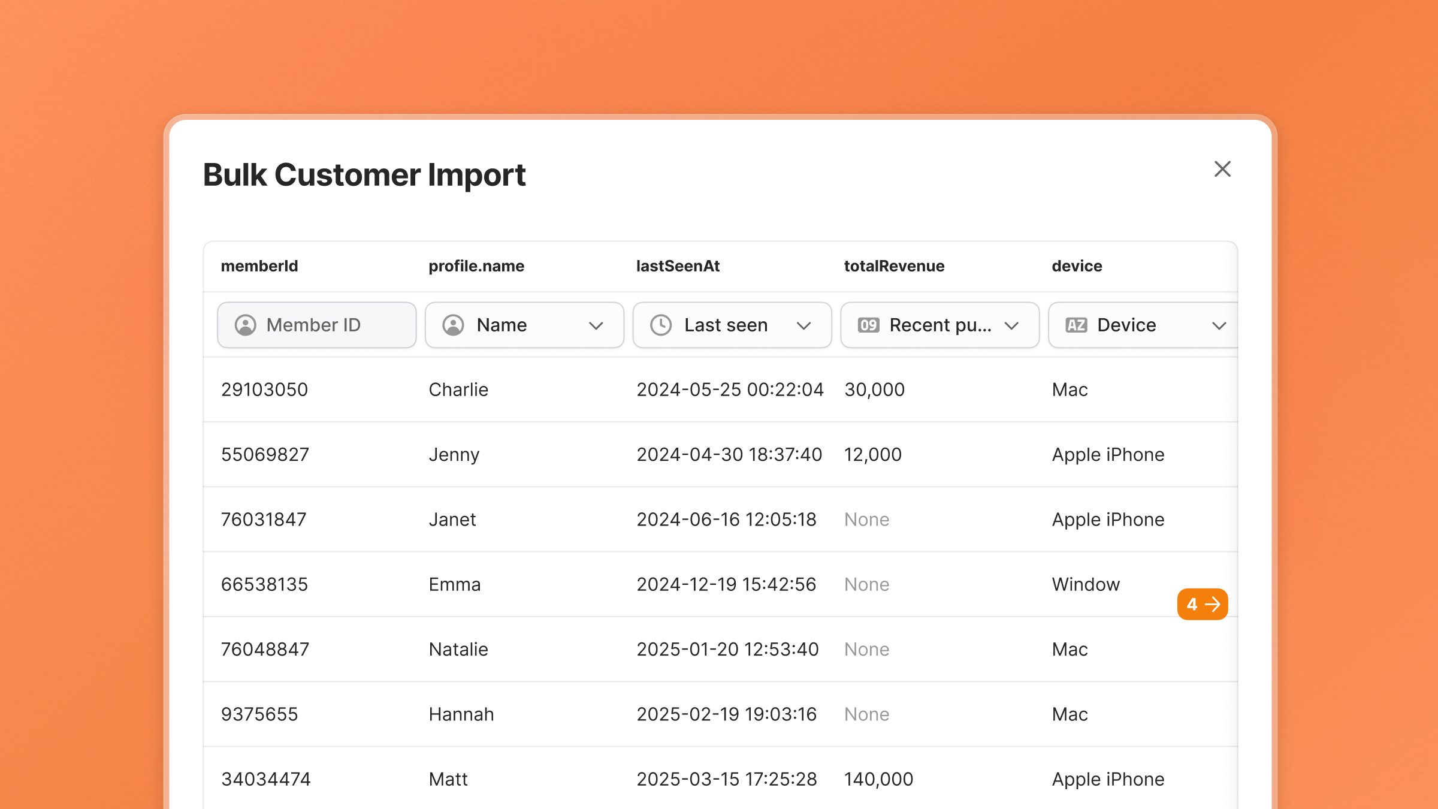This screenshot has height=809, width=1438.
Task: Click the profile.name column header
Action: (476, 266)
